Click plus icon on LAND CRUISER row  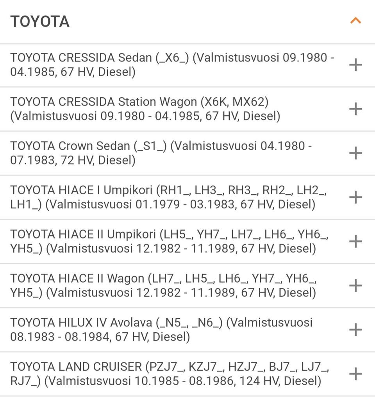tap(355, 374)
